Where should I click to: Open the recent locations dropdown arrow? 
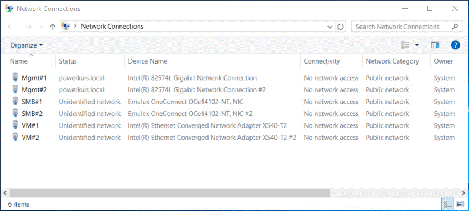coord(41,27)
